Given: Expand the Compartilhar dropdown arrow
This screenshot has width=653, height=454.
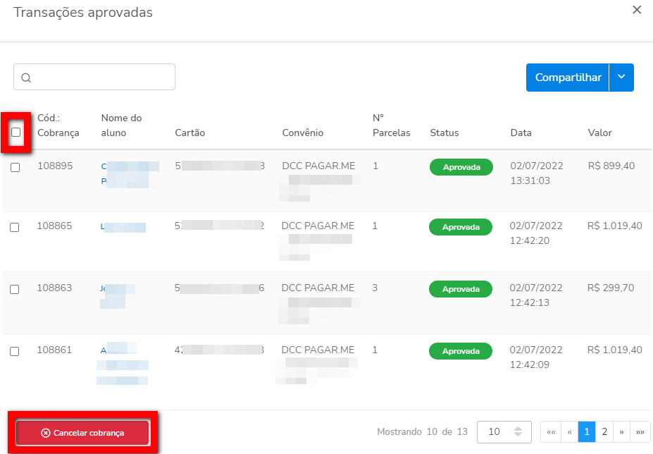Looking at the screenshot, I should (621, 78).
